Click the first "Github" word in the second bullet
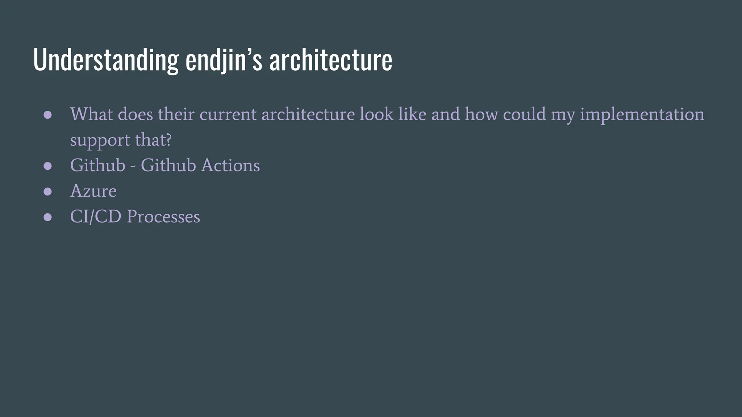 pos(97,165)
